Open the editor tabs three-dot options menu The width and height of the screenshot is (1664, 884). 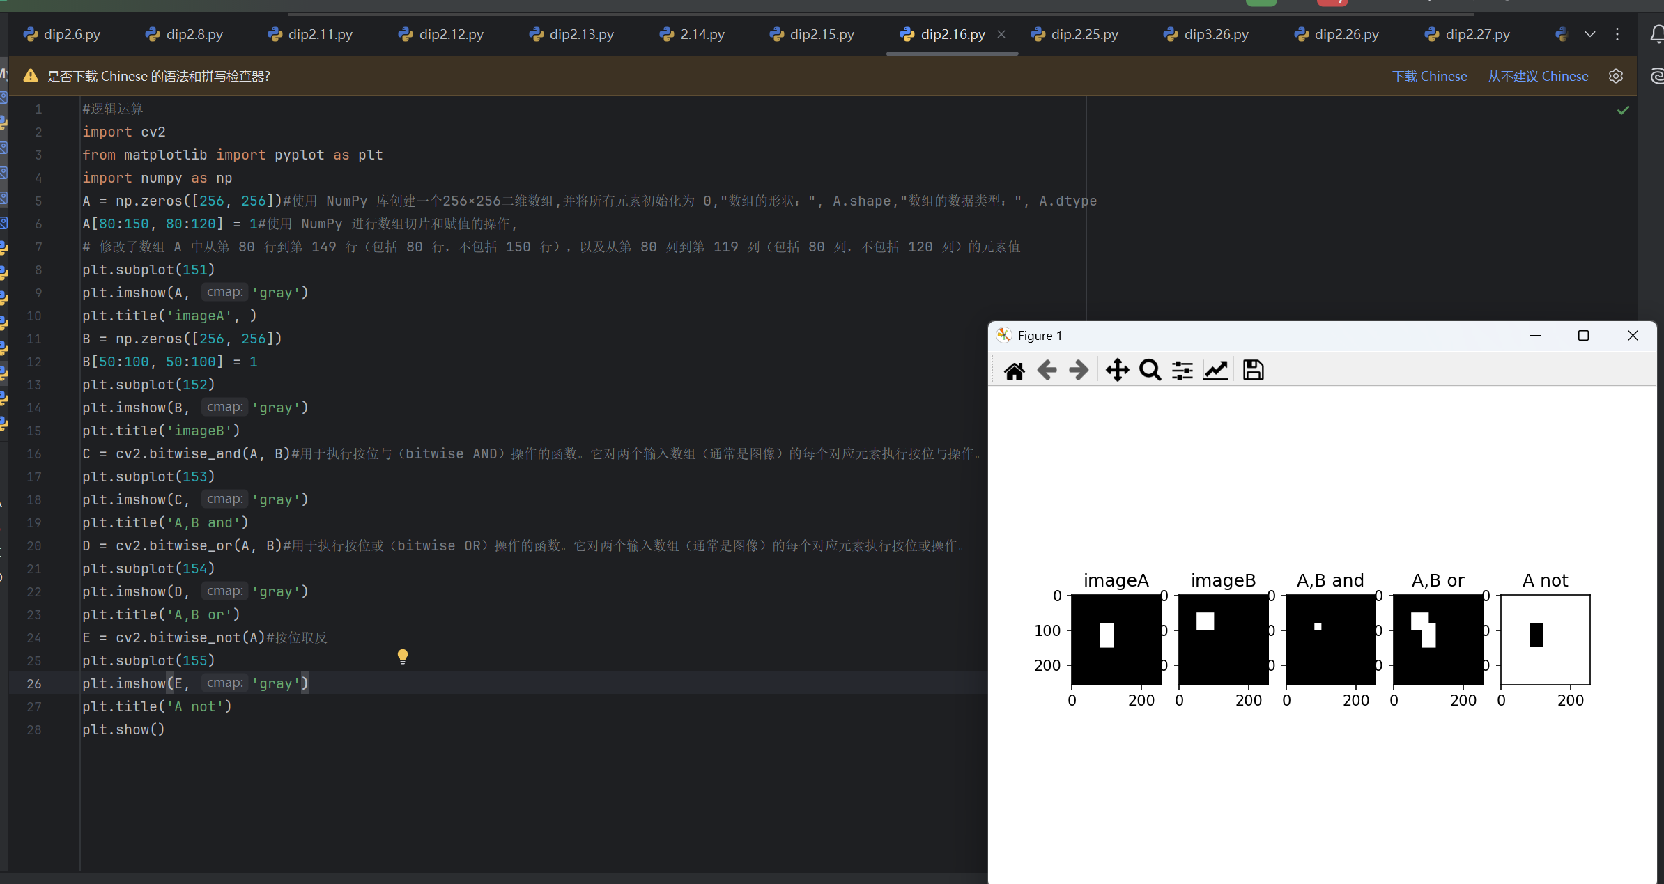(x=1617, y=34)
